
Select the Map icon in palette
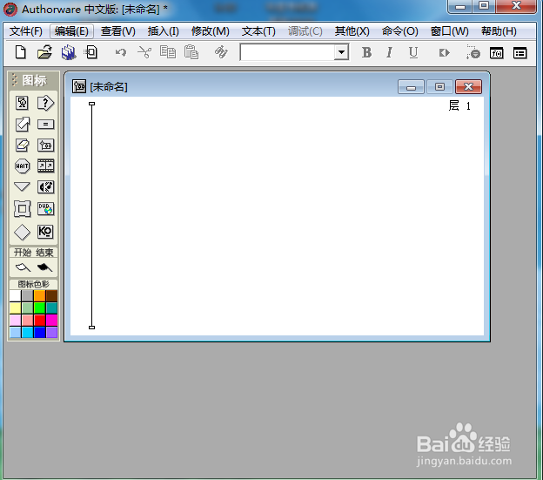point(45,145)
